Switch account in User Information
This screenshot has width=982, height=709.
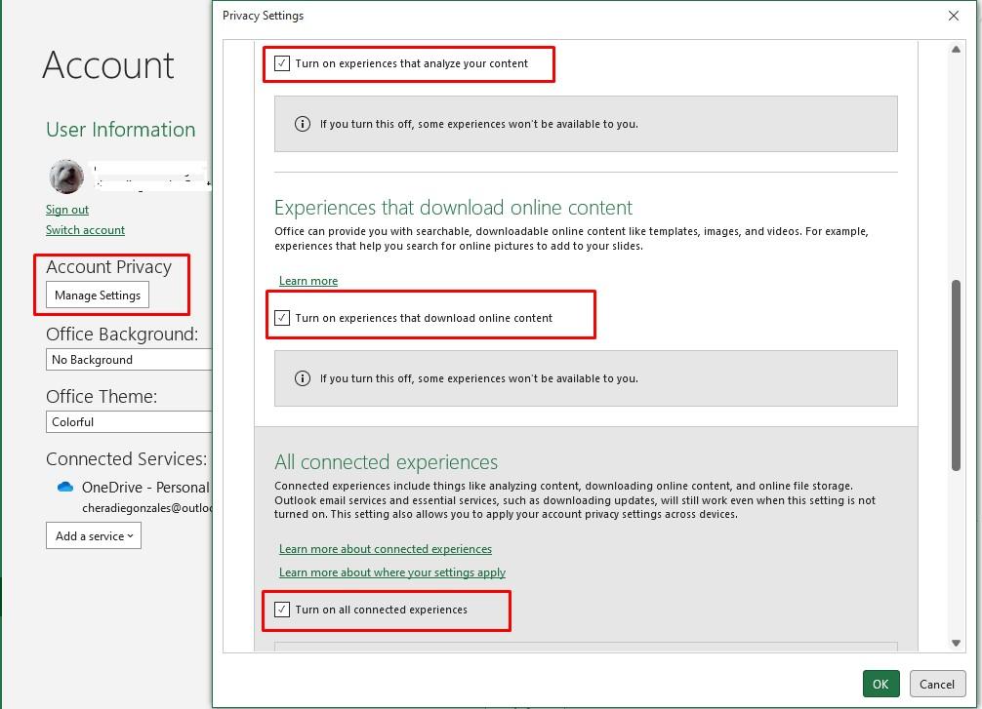click(x=85, y=230)
